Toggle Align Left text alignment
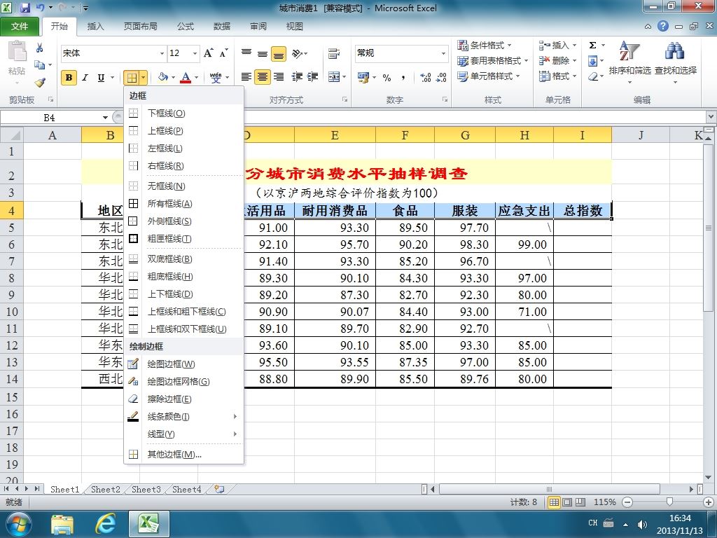The width and height of the screenshot is (717, 538). pyautogui.click(x=246, y=77)
